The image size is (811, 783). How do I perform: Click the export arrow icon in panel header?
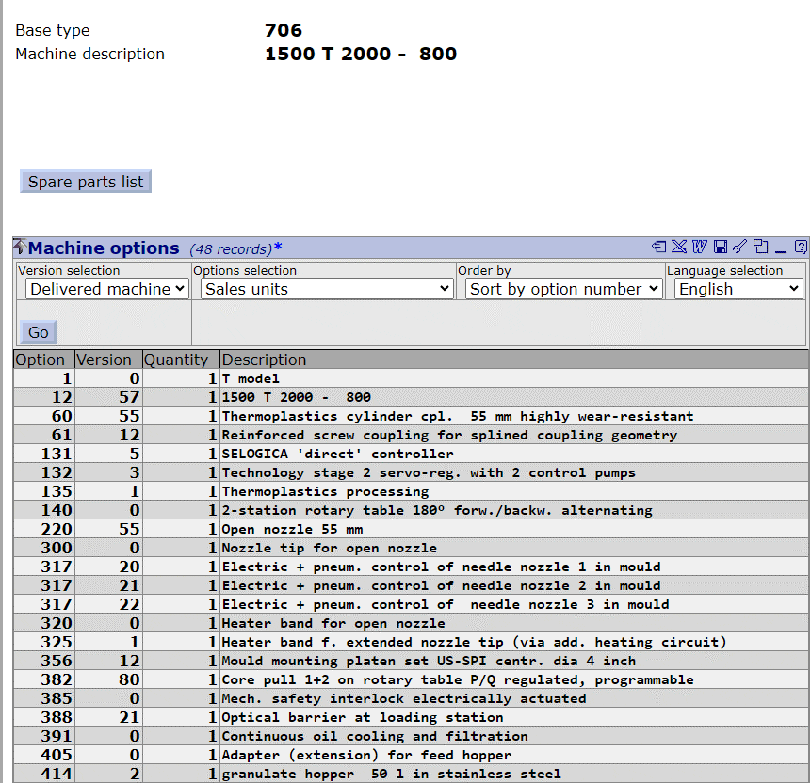pos(658,248)
